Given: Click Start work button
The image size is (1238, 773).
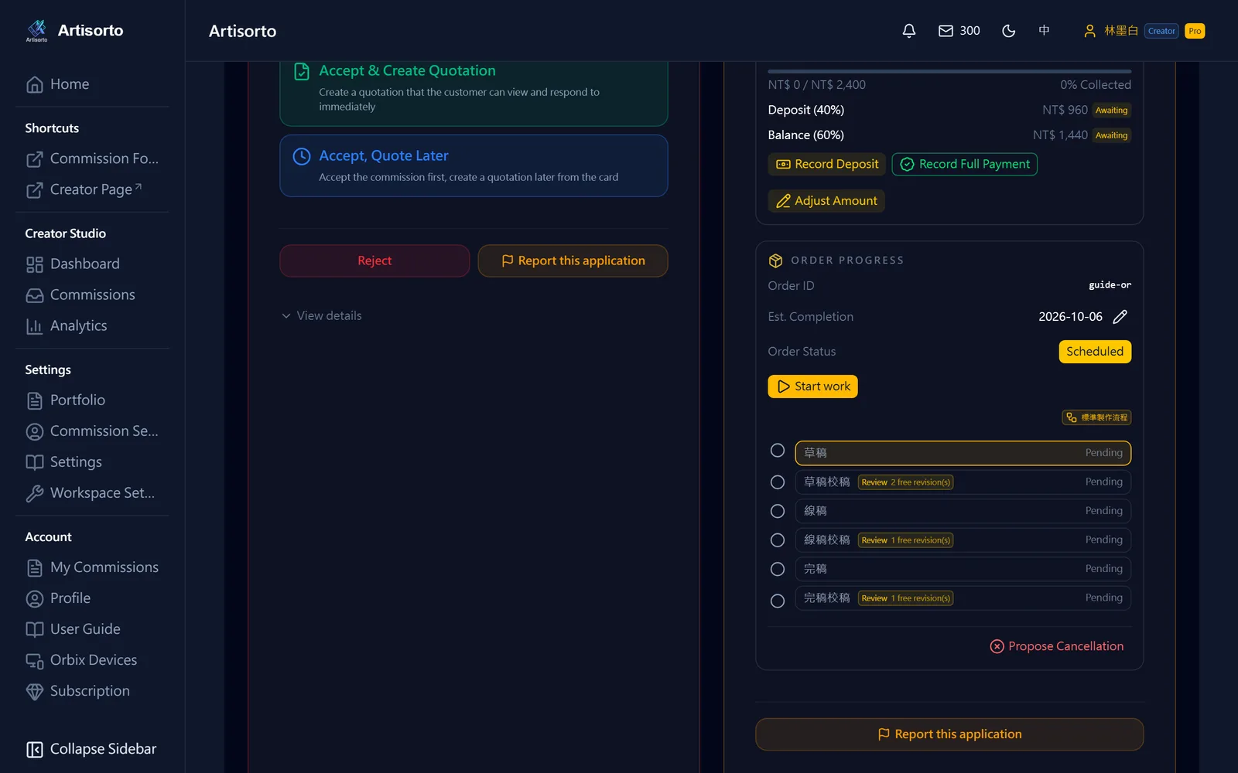Looking at the screenshot, I should click(812, 386).
